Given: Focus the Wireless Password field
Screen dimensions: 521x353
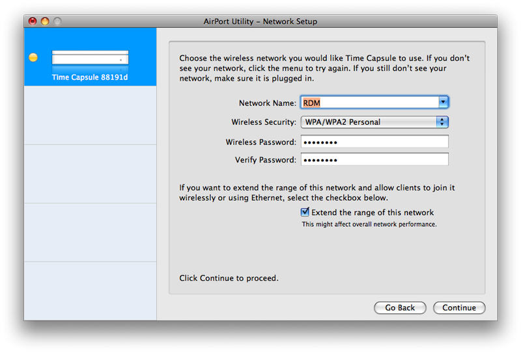Looking at the screenshot, I should [x=374, y=142].
